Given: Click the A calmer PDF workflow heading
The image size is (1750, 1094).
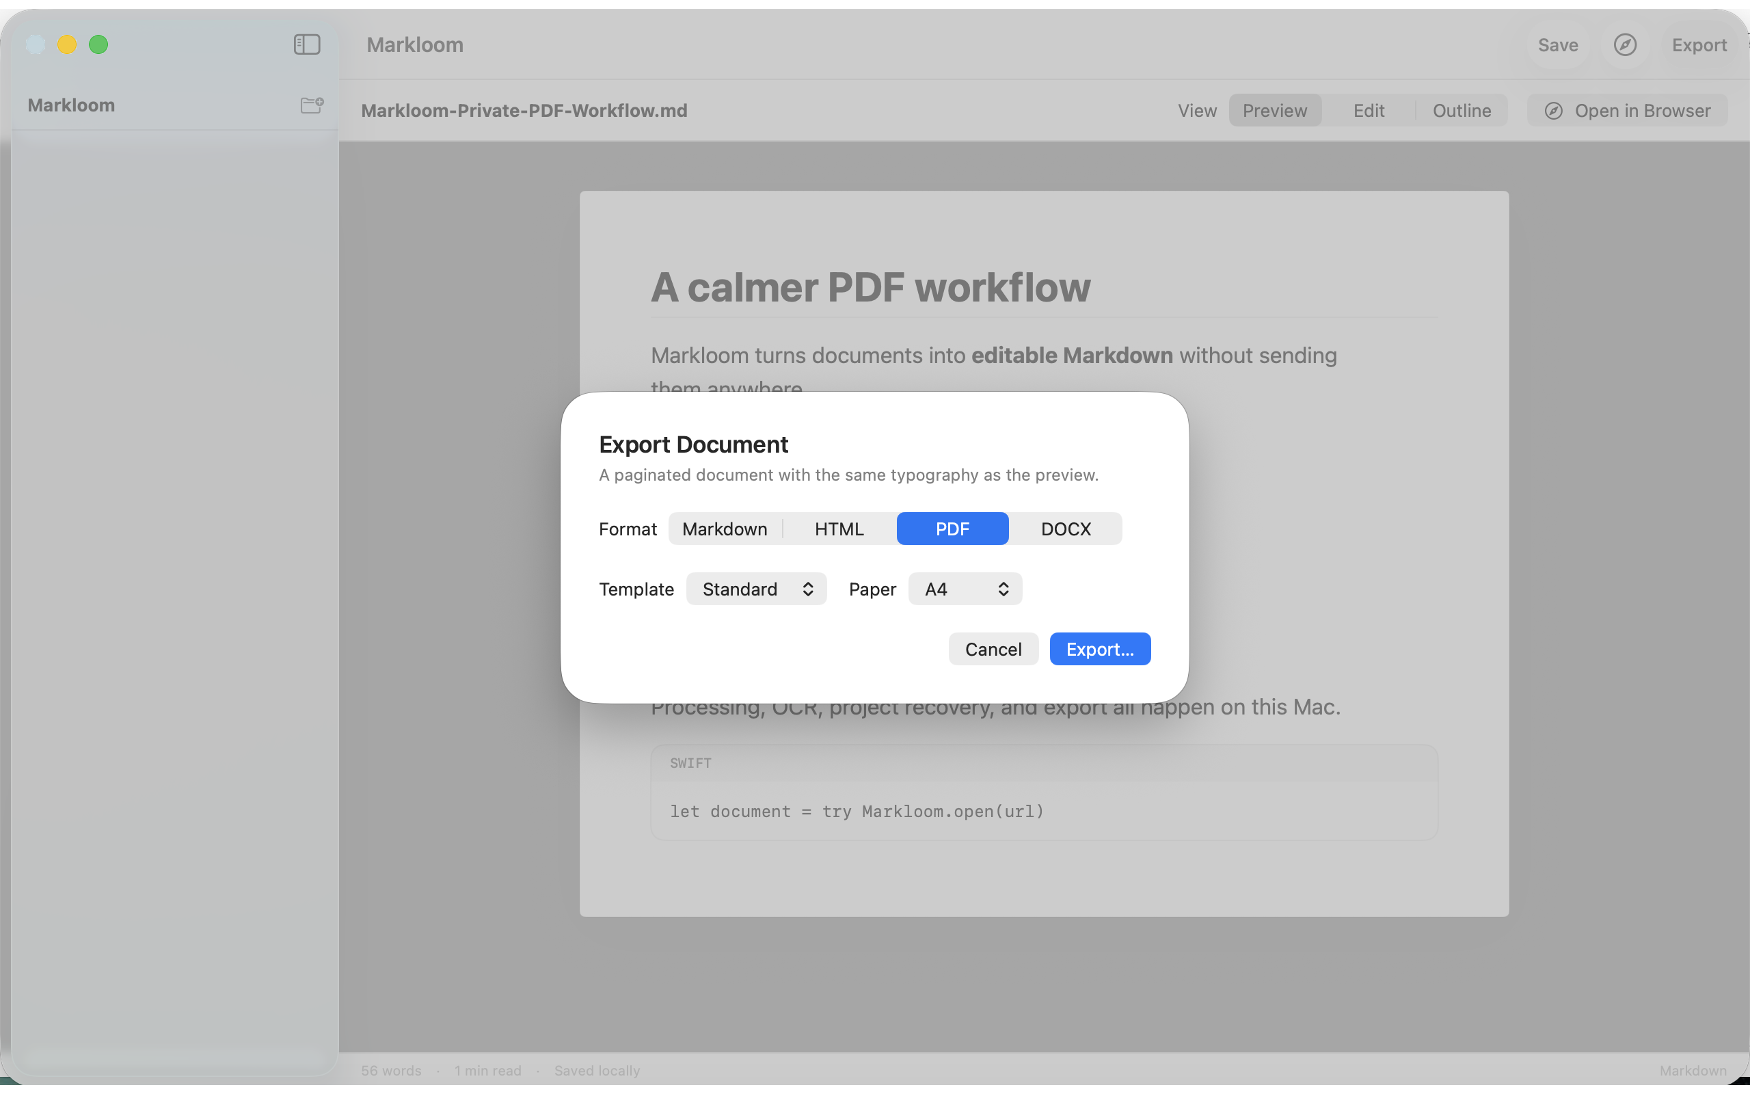Looking at the screenshot, I should [x=871, y=287].
